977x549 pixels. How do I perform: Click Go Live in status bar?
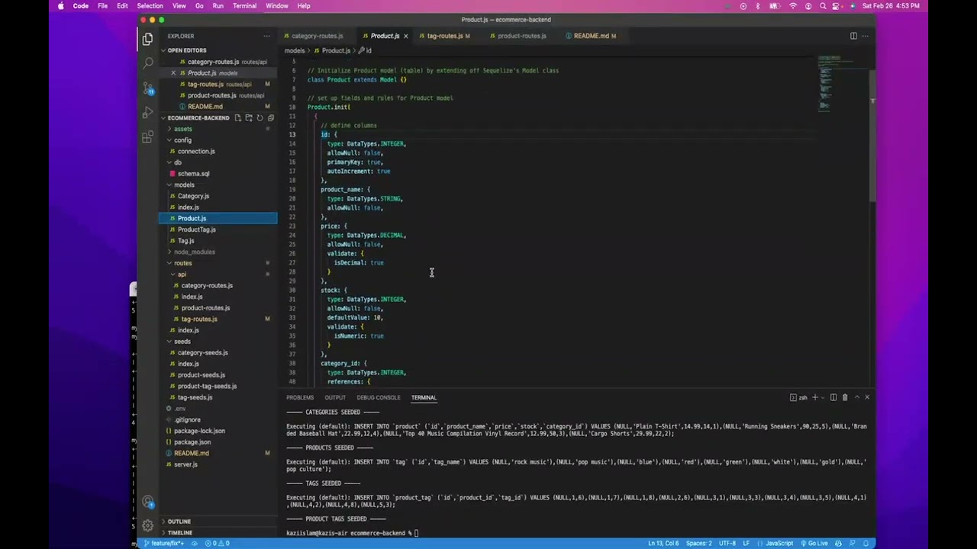click(814, 543)
